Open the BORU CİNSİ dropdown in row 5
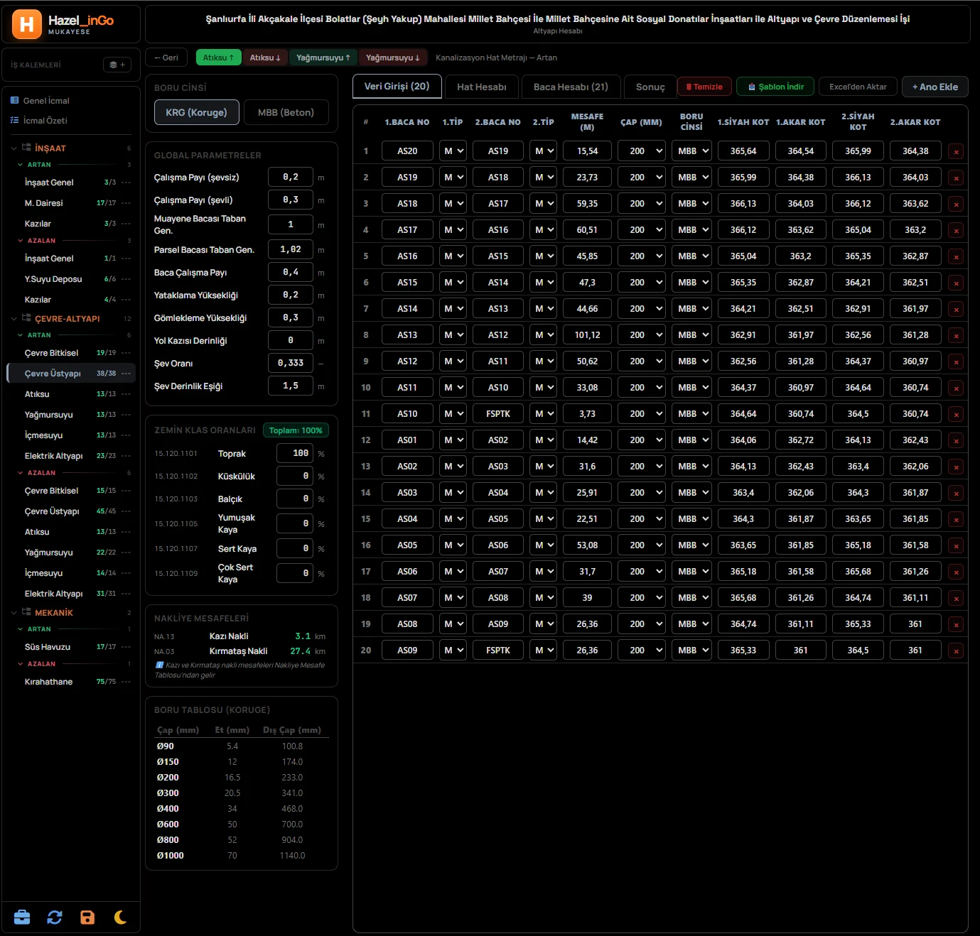 coord(691,256)
